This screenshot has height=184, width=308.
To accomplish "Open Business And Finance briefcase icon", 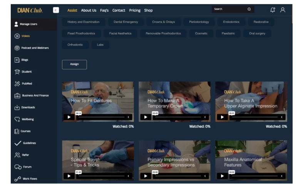I will tap(17, 95).
